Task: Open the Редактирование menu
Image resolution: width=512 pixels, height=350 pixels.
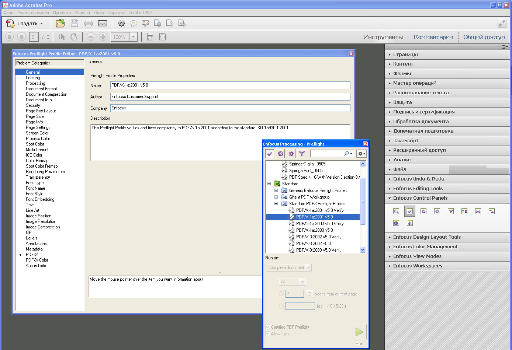Action: [x=33, y=13]
